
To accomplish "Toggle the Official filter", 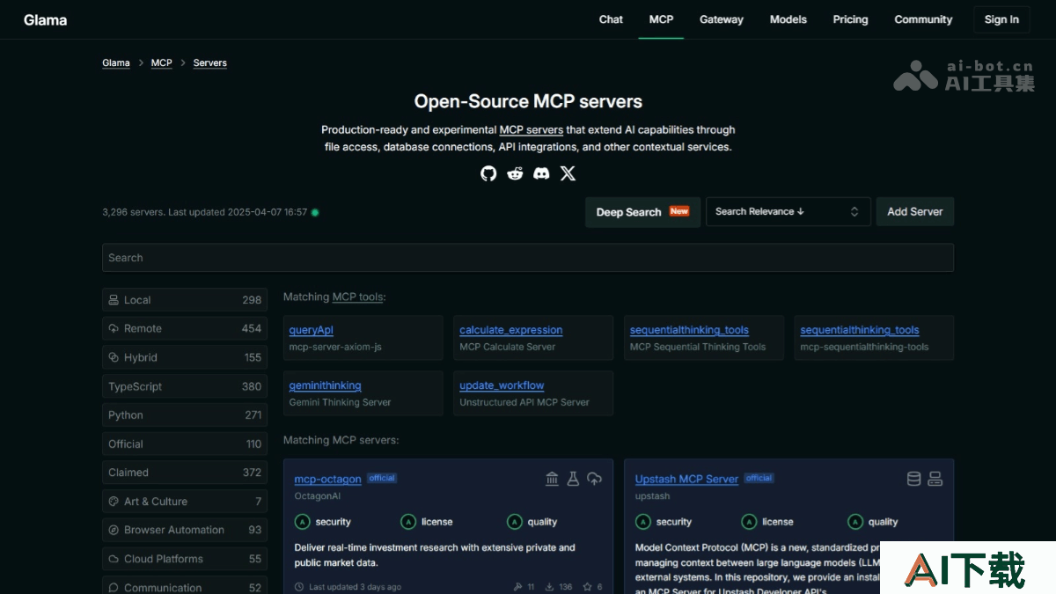I will [x=185, y=444].
